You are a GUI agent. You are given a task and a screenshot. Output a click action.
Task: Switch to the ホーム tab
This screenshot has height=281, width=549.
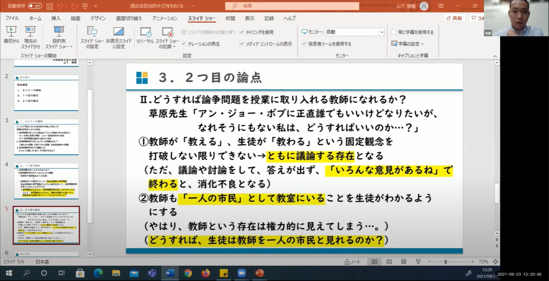click(x=35, y=18)
